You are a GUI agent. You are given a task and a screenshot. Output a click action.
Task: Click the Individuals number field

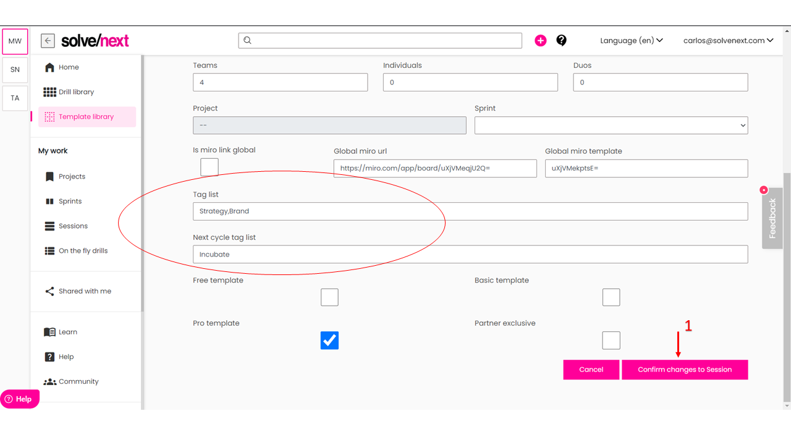click(x=470, y=82)
